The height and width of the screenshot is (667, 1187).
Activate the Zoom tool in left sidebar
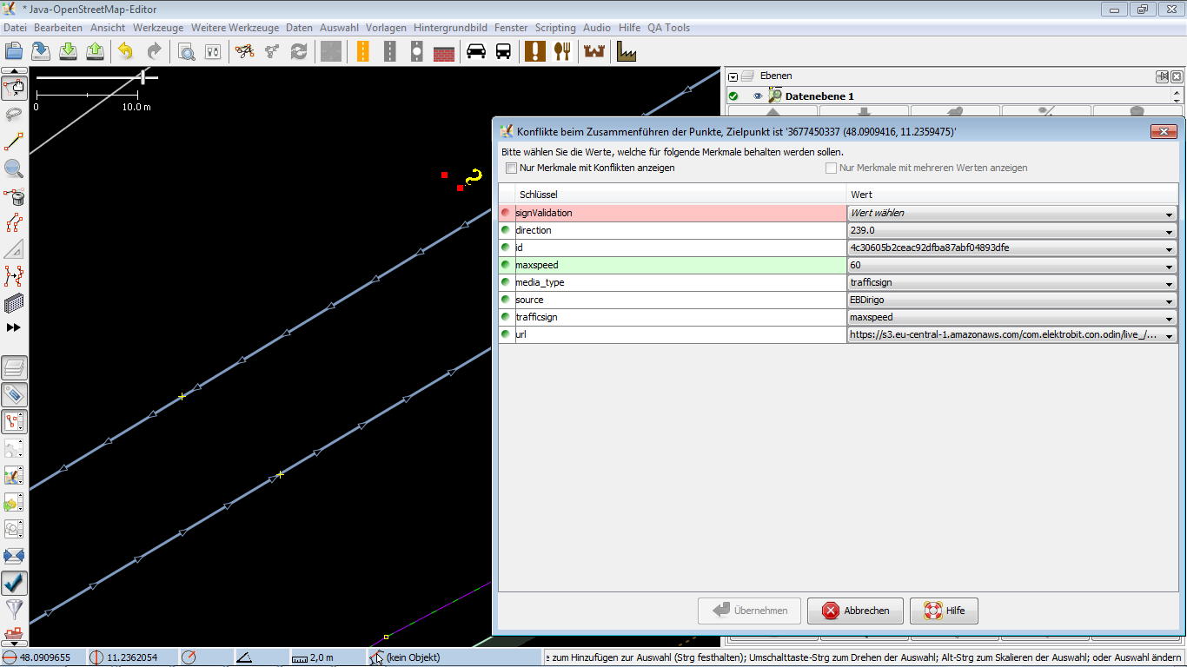point(14,168)
